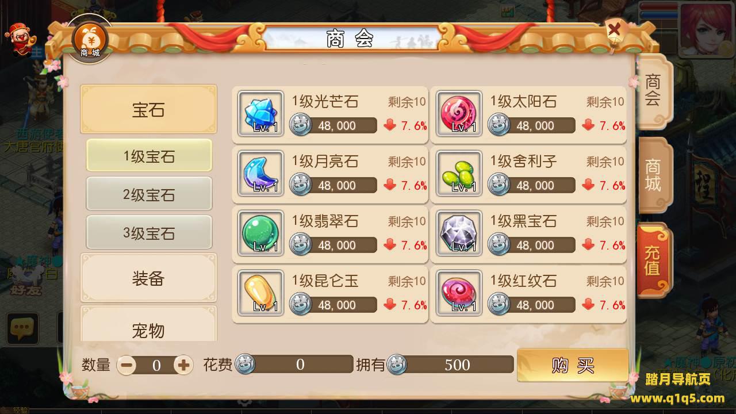The width and height of the screenshot is (736, 414).
Task: Open the 充值 recharge tab
Action: coord(654,260)
